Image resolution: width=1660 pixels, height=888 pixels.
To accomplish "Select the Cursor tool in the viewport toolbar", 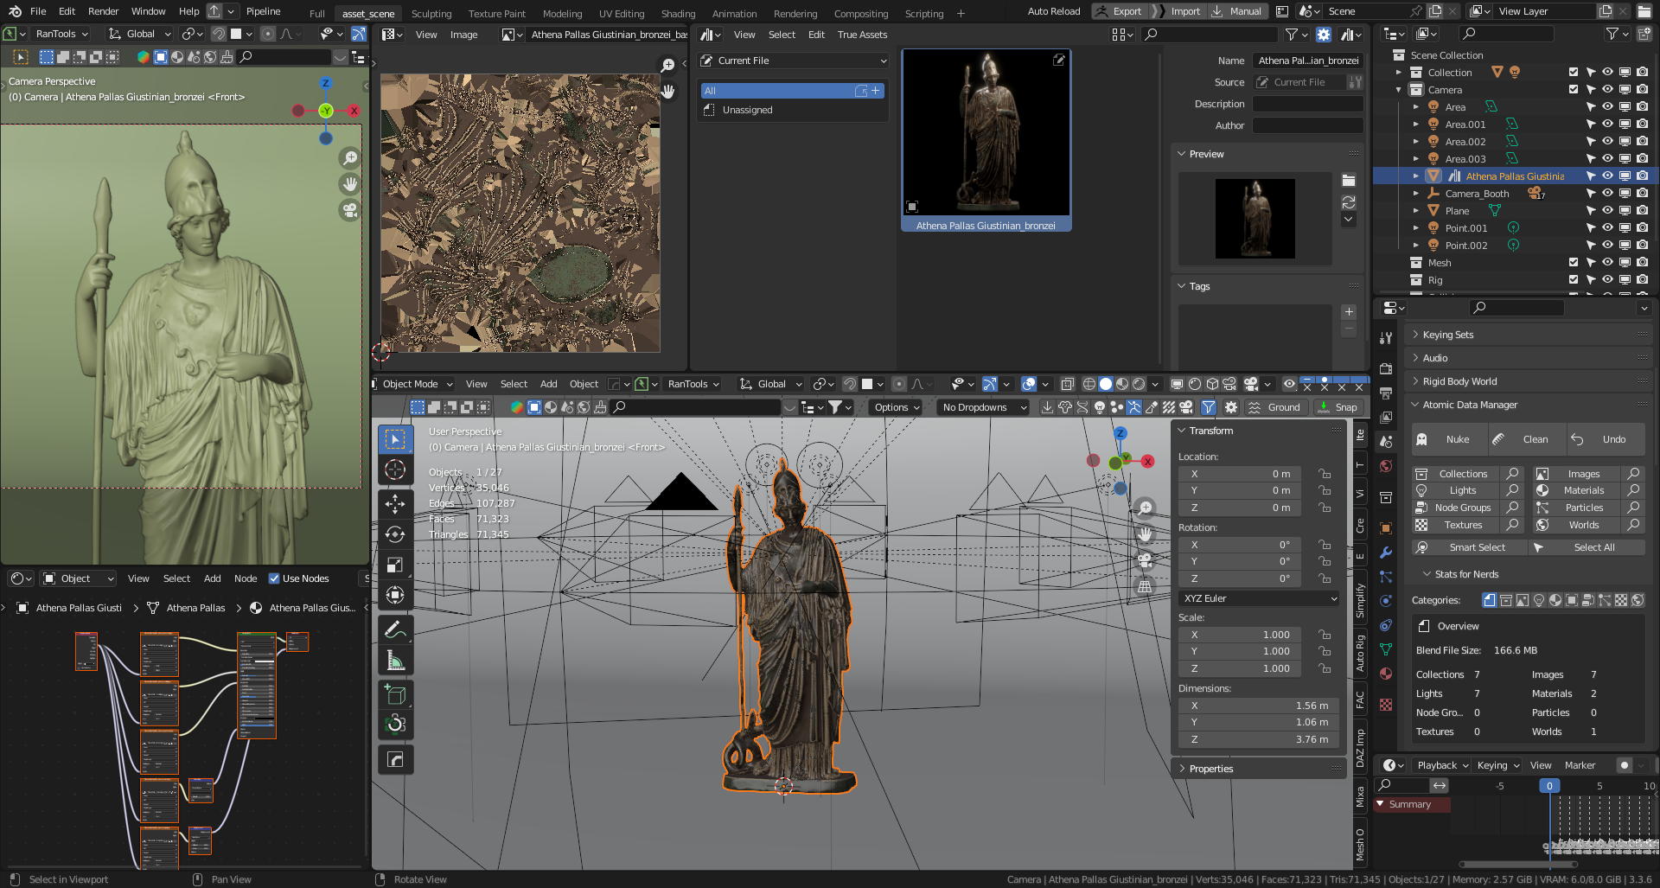I will pyautogui.click(x=395, y=470).
